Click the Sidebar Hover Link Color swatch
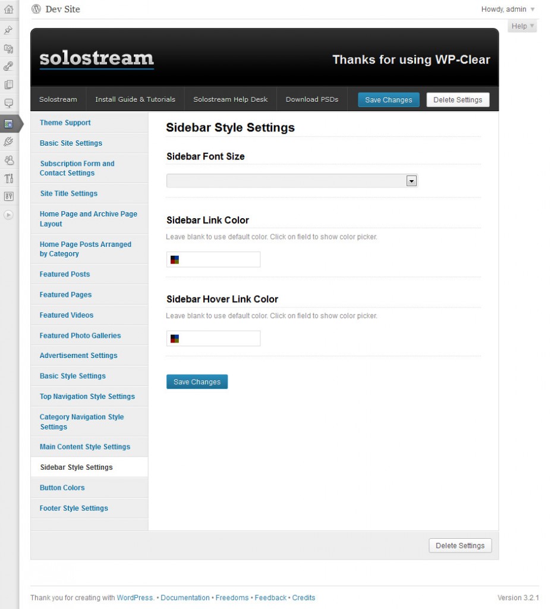Screen dimensions: 551x609 (x=175, y=338)
